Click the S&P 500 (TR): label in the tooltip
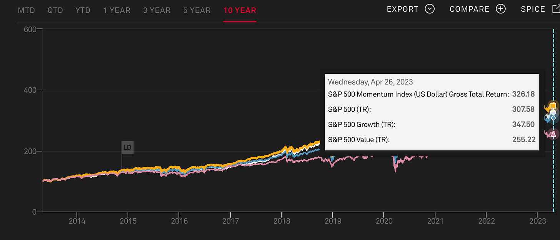Image resolution: width=560 pixels, height=240 pixels. (x=349, y=109)
